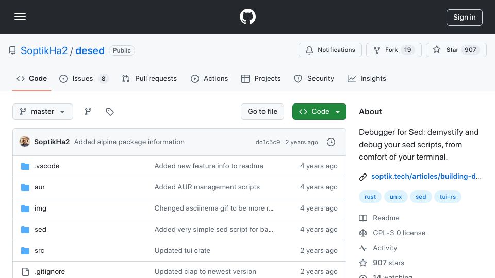
Task: Click the issues count badge 8
Action: pyautogui.click(x=103, y=78)
